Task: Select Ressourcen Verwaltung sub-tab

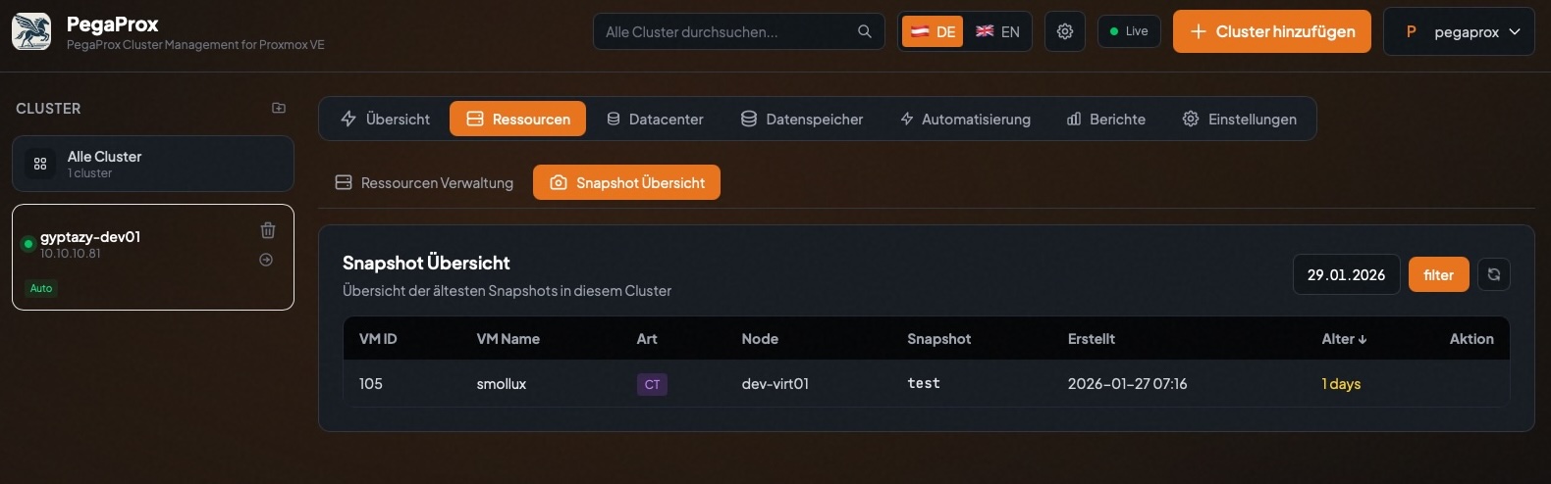Action: 424,182
